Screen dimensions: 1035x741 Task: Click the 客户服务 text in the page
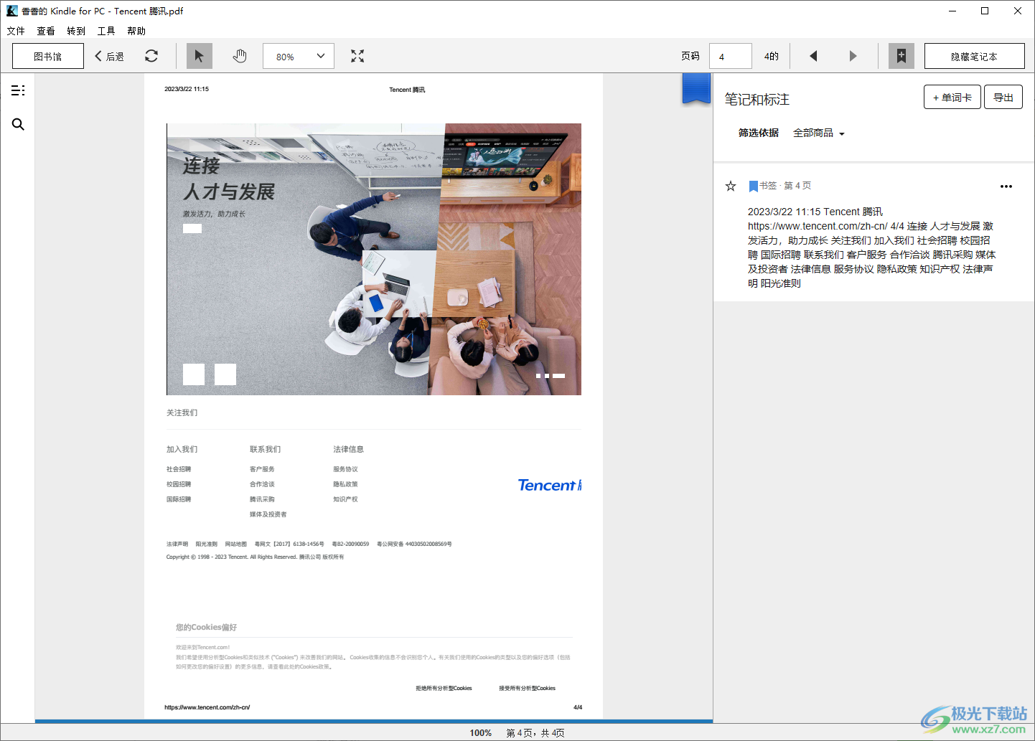tap(262, 469)
